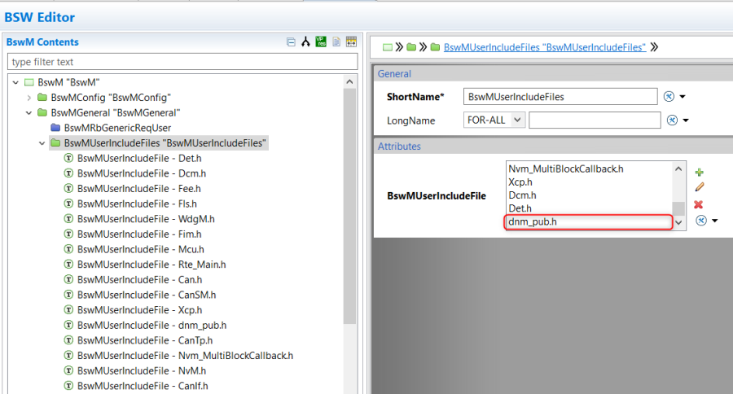733x394 pixels.
Task: Click the blue circle icon beside ShortName field
Action: click(x=669, y=96)
